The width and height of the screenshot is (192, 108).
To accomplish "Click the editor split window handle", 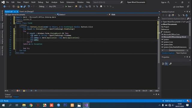I will click(x=159, y=17).
